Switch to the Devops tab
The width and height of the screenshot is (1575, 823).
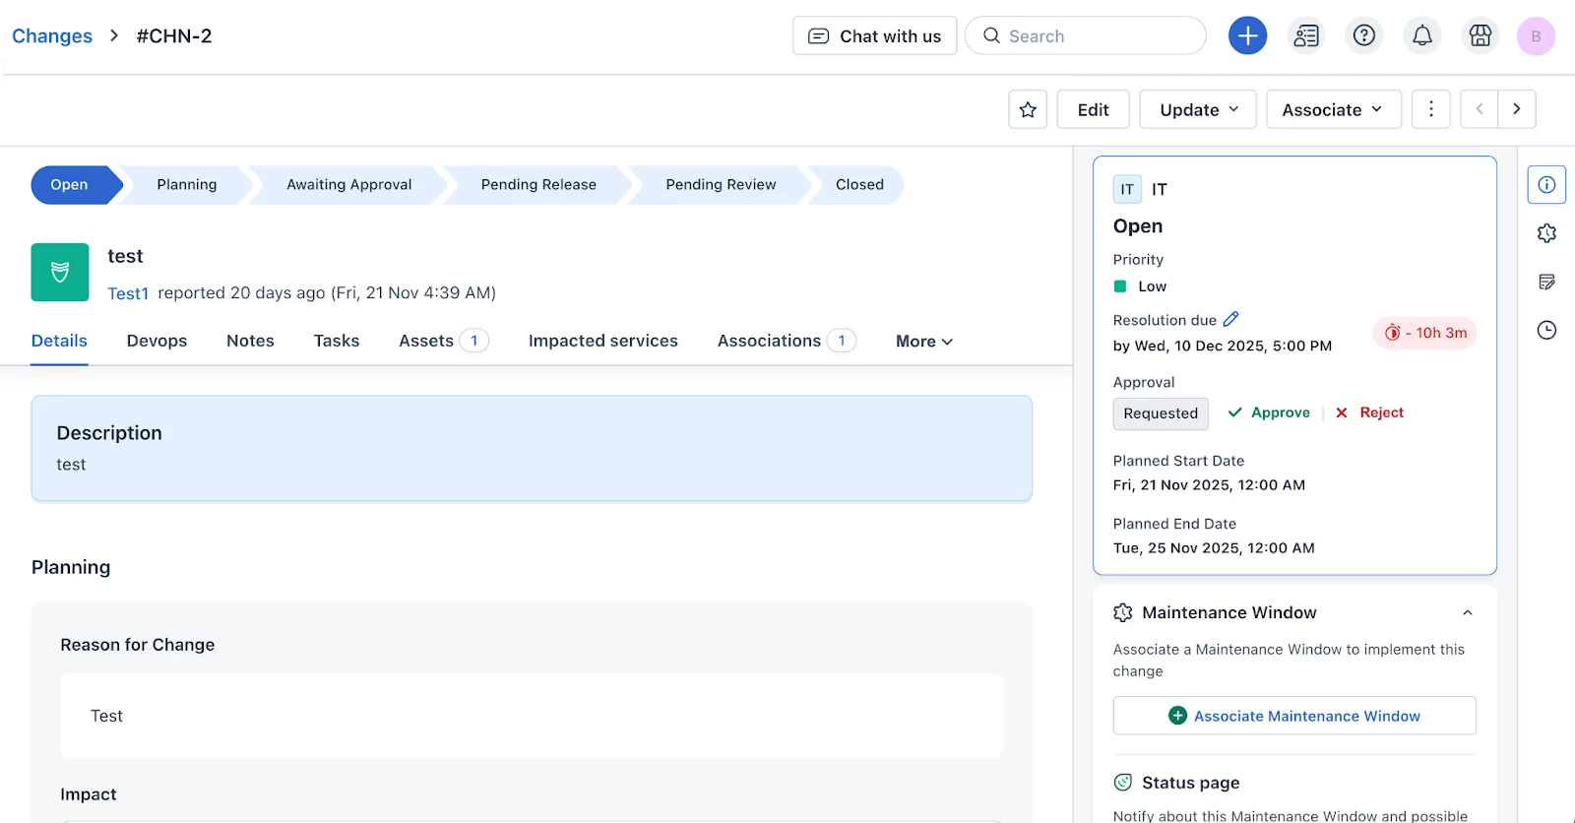pos(157,341)
